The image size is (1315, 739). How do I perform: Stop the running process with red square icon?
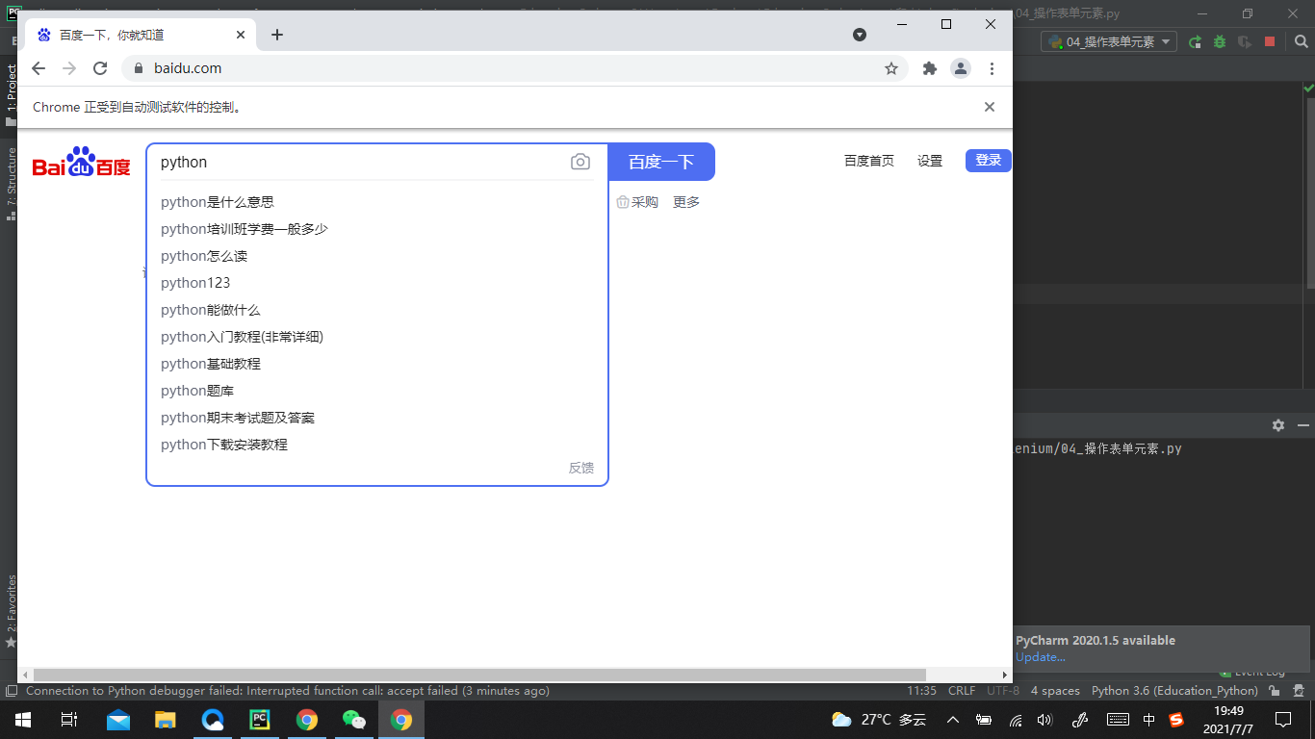pyautogui.click(x=1270, y=43)
